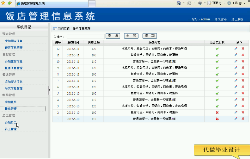The image size is (250, 159).
Task: Select 帐单管理 in sidebar
Action: click(11, 109)
